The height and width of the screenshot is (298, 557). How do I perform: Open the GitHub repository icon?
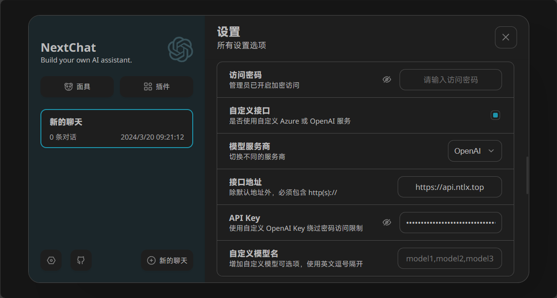[x=81, y=260]
